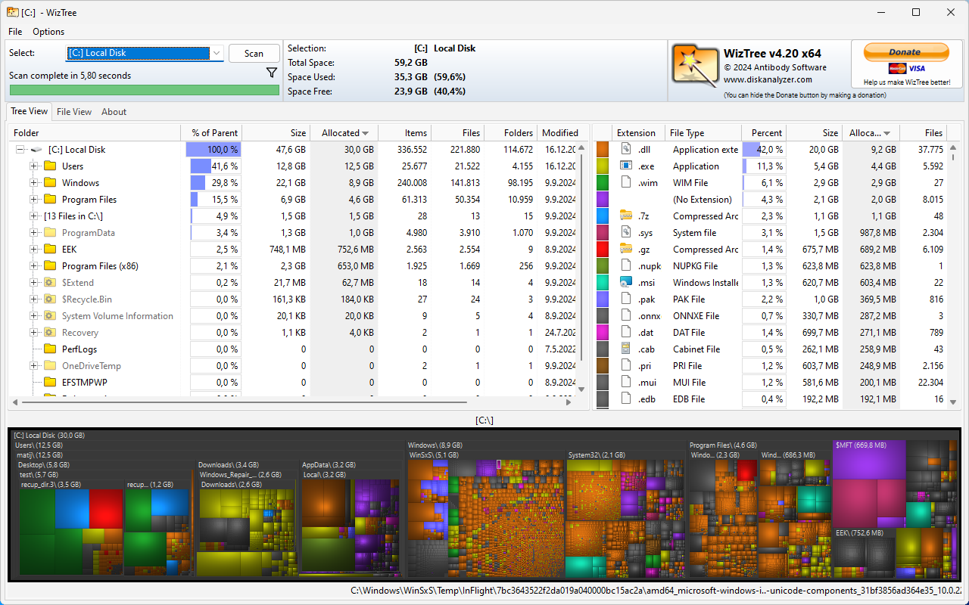This screenshot has height=605, width=969.
Task: Click the folder tree scroll right arrow
Action: coord(569,403)
